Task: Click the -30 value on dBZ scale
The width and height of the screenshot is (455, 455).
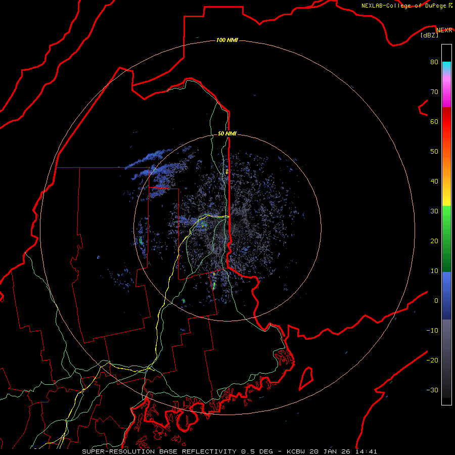Action: click(432, 390)
